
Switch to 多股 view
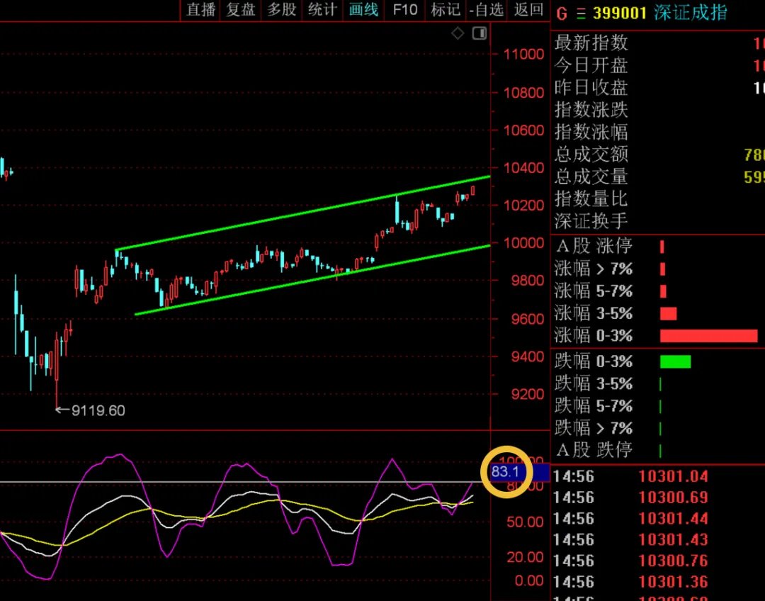(281, 9)
